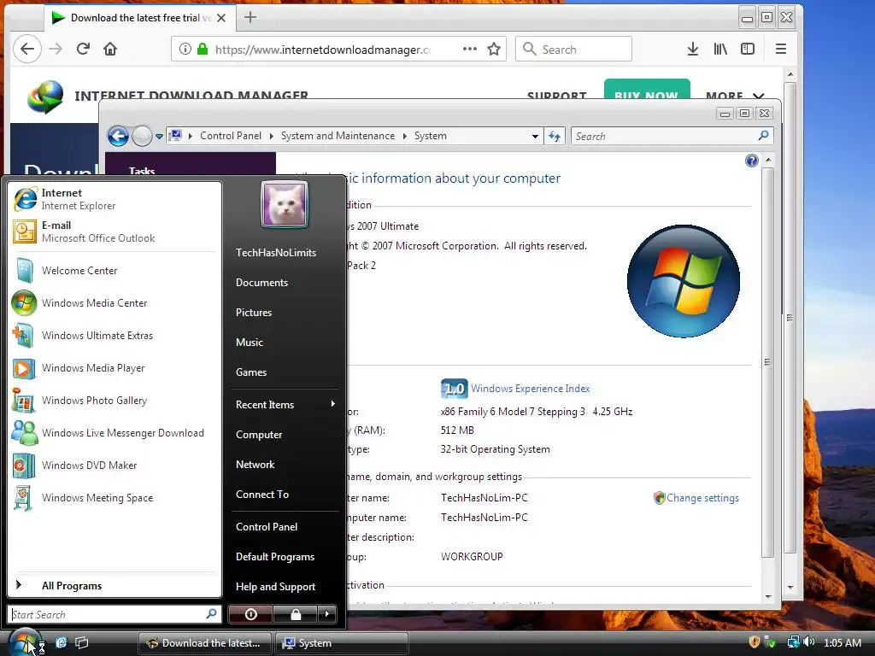Click the blue help icon in System window

[752, 161]
